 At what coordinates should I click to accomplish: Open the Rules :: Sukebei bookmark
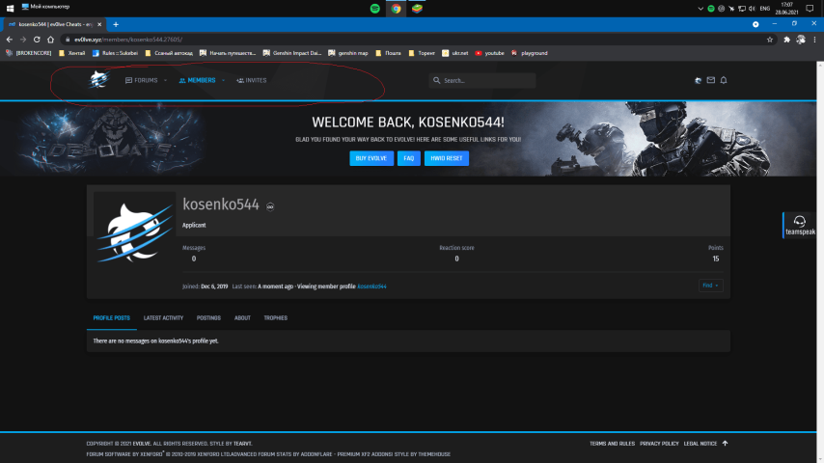[115, 53]
